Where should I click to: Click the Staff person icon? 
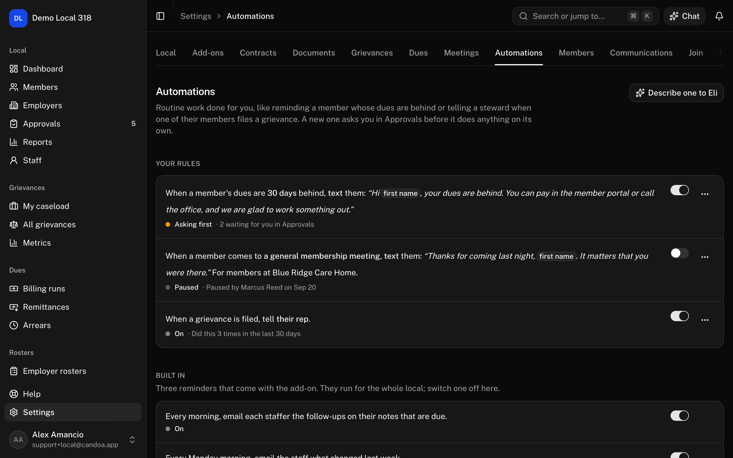click(14, 160)
